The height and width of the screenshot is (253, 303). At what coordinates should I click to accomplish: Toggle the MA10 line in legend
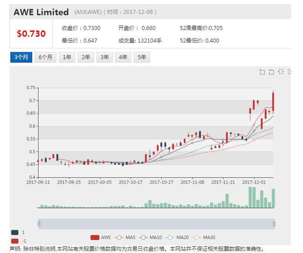point(150,237)
